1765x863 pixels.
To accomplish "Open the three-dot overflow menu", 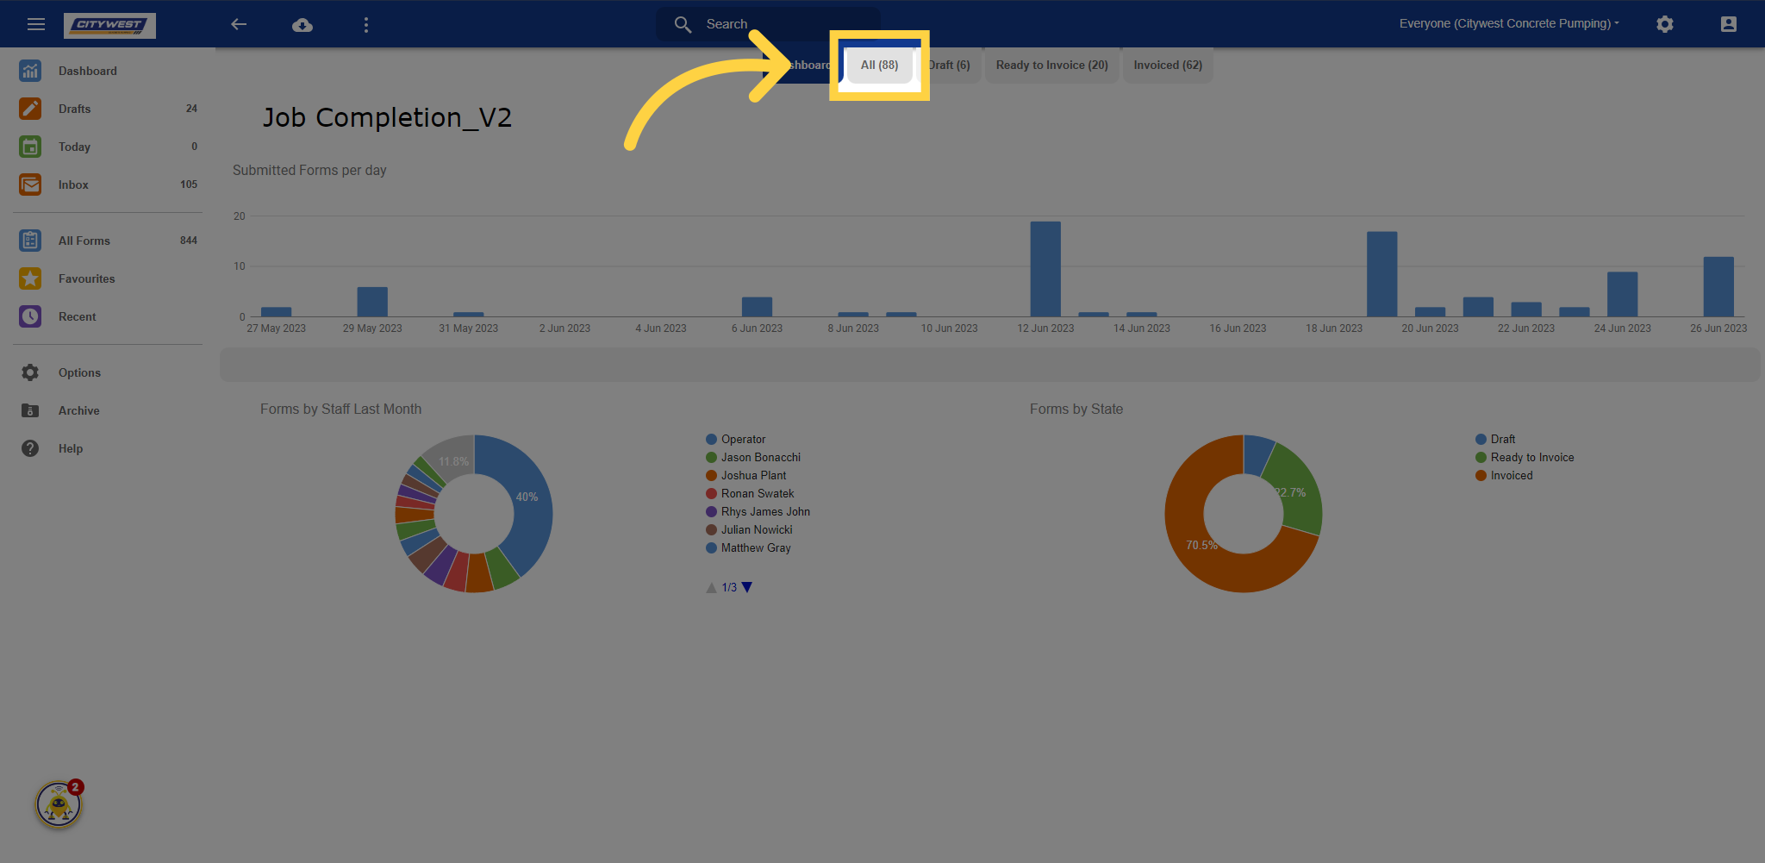I will tap(366, 24).
